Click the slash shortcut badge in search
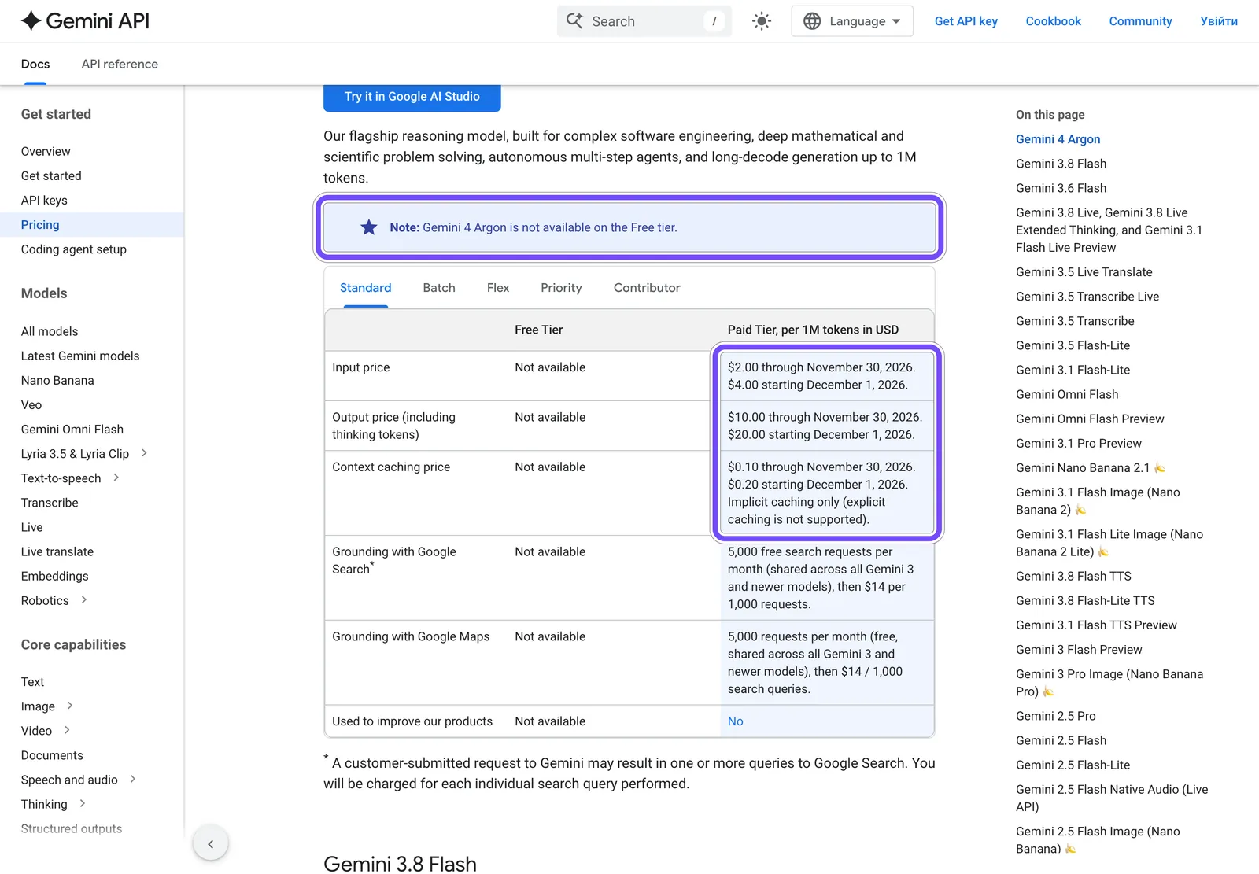This screenshot has width=1259, height=874. click(x=714, y=21)
